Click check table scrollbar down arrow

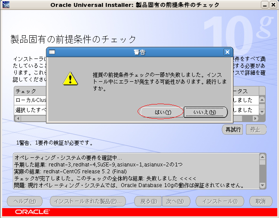click(x=262, y=112)
